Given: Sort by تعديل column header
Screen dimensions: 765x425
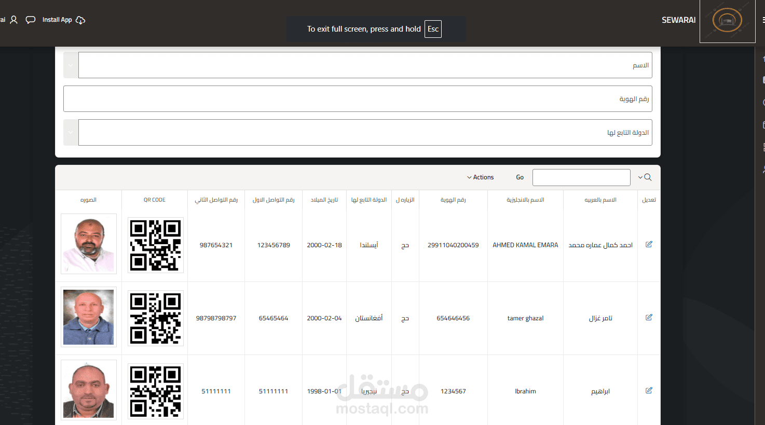Looking at the screenshot, I should pos(649,200).
